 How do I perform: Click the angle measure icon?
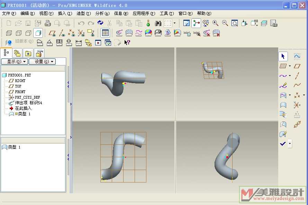[49, 43]
